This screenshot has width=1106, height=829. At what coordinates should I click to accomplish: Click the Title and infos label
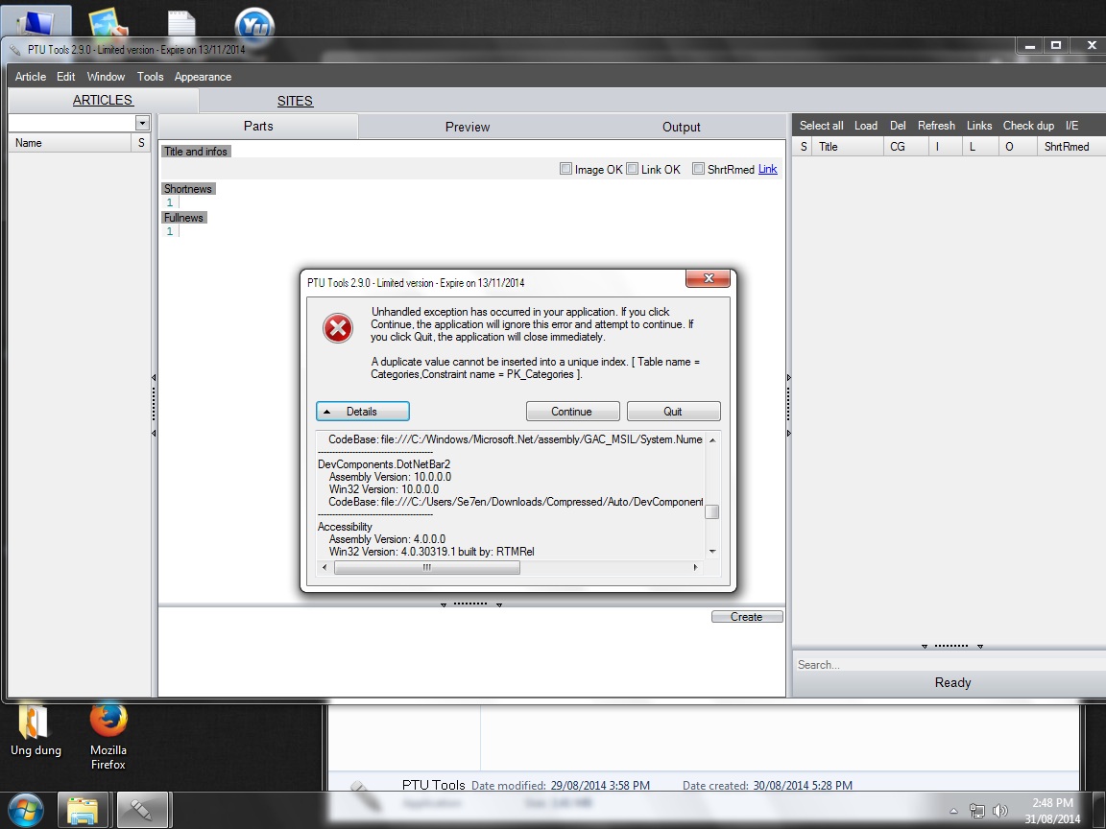pyautogui.click(x=196, y=152)
